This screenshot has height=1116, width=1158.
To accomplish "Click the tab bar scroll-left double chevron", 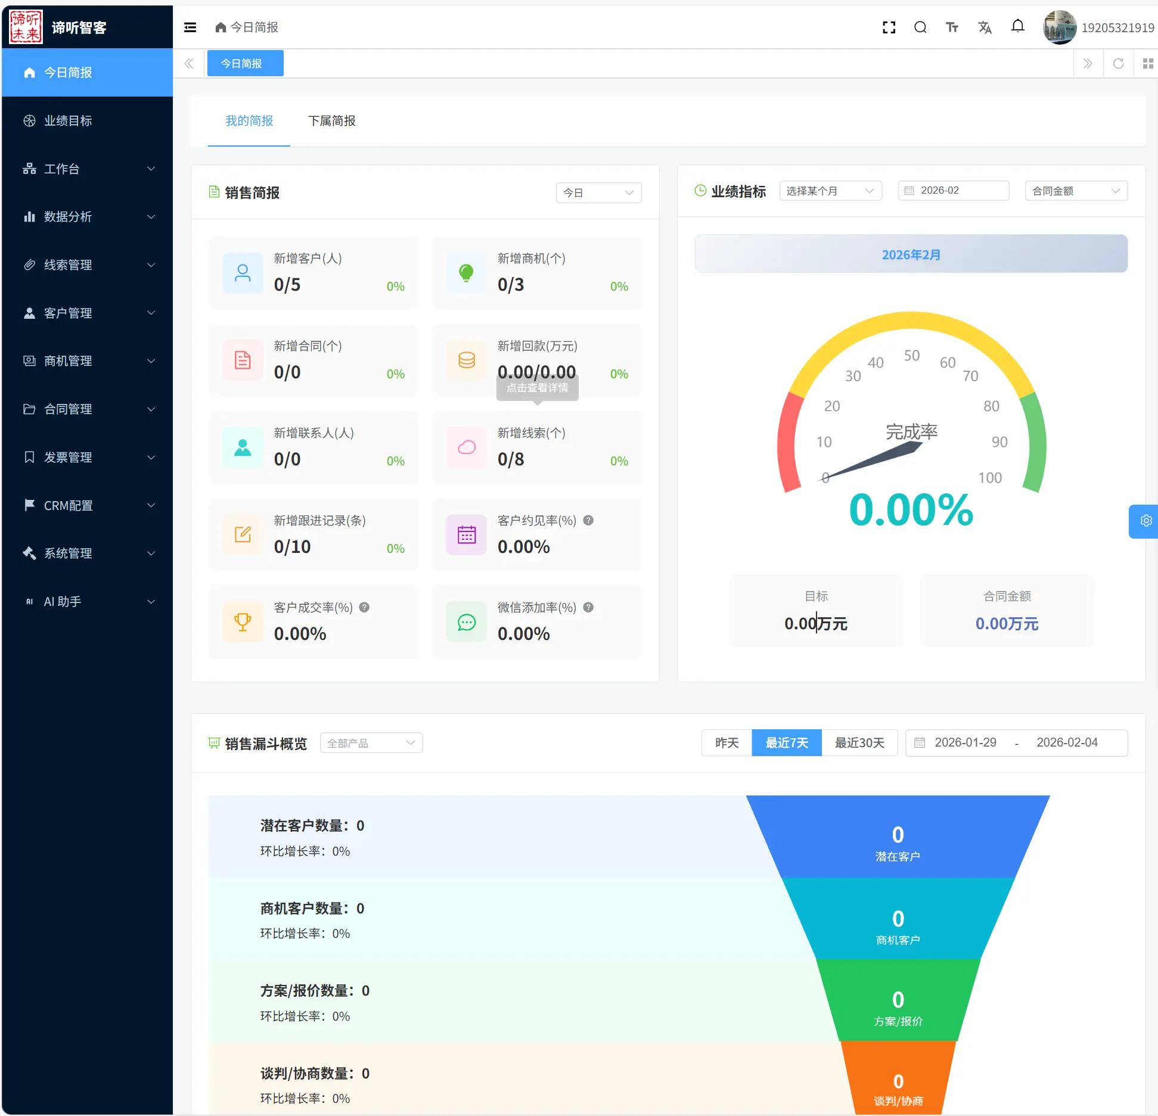I will point(189,64).
